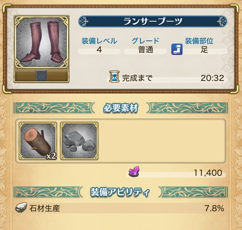Tap the グレード value 普通
Screen dimensions: 242x230
[145, 50]
